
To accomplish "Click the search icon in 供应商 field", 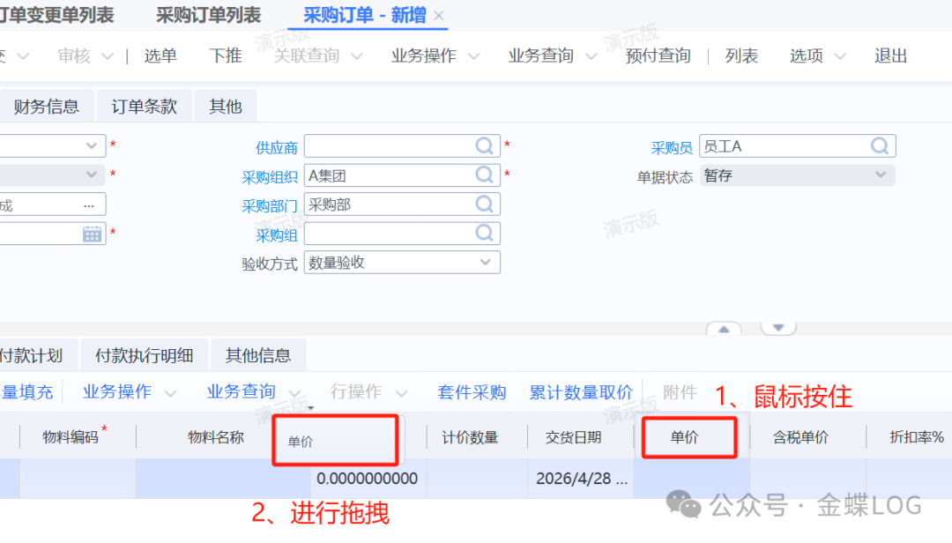I will (485, 146).
